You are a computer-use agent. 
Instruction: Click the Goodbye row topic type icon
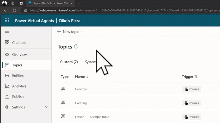(63, 89)
